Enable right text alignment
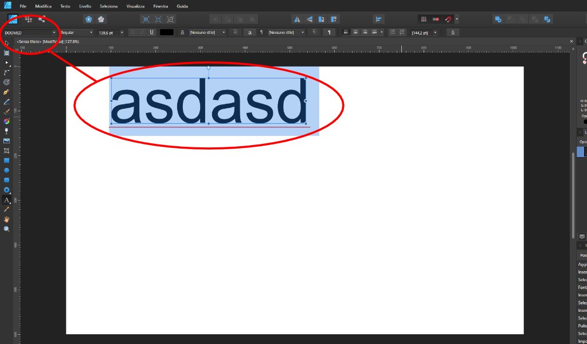 coord(365,33)
